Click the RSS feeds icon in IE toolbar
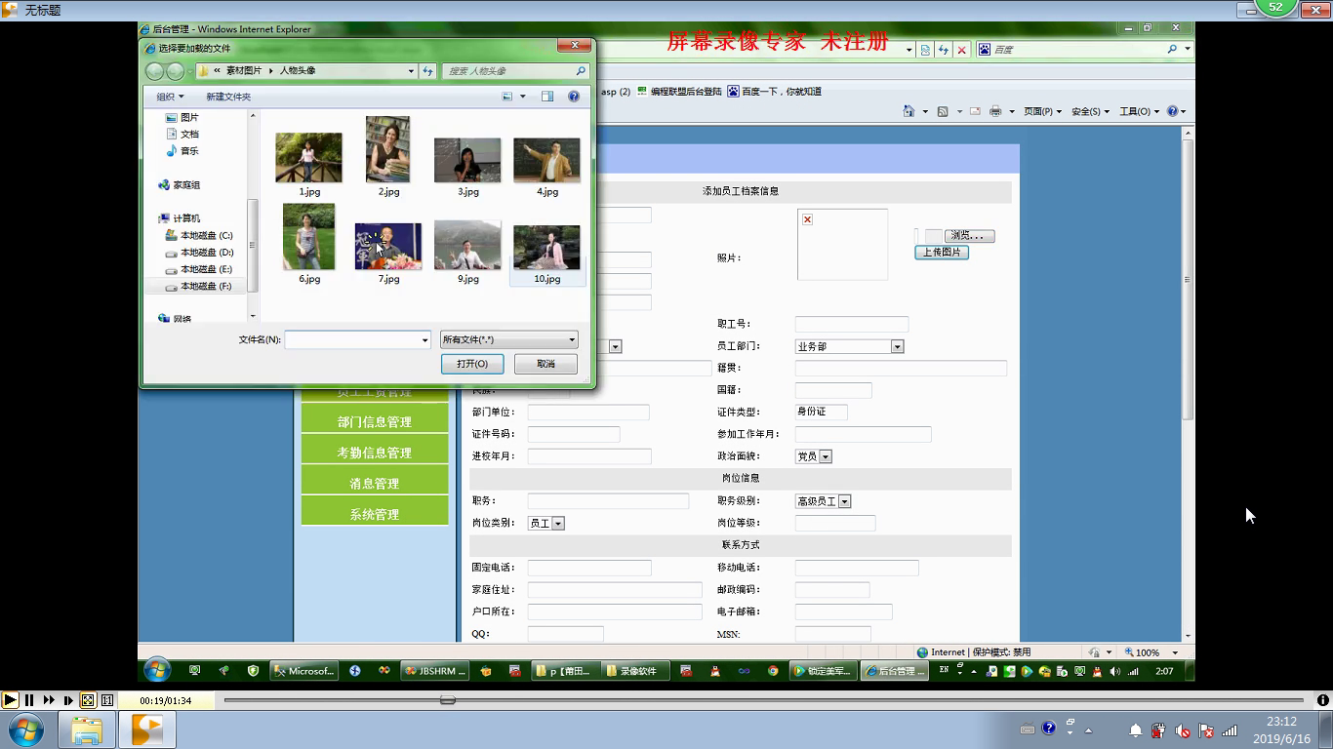 [943, 111]
